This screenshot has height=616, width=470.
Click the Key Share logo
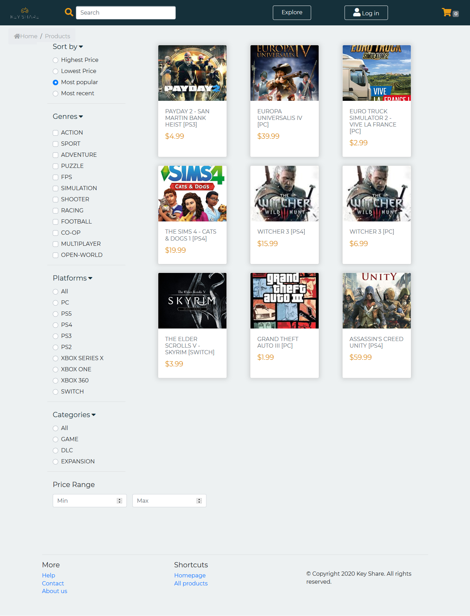click(x=24, y=13)
